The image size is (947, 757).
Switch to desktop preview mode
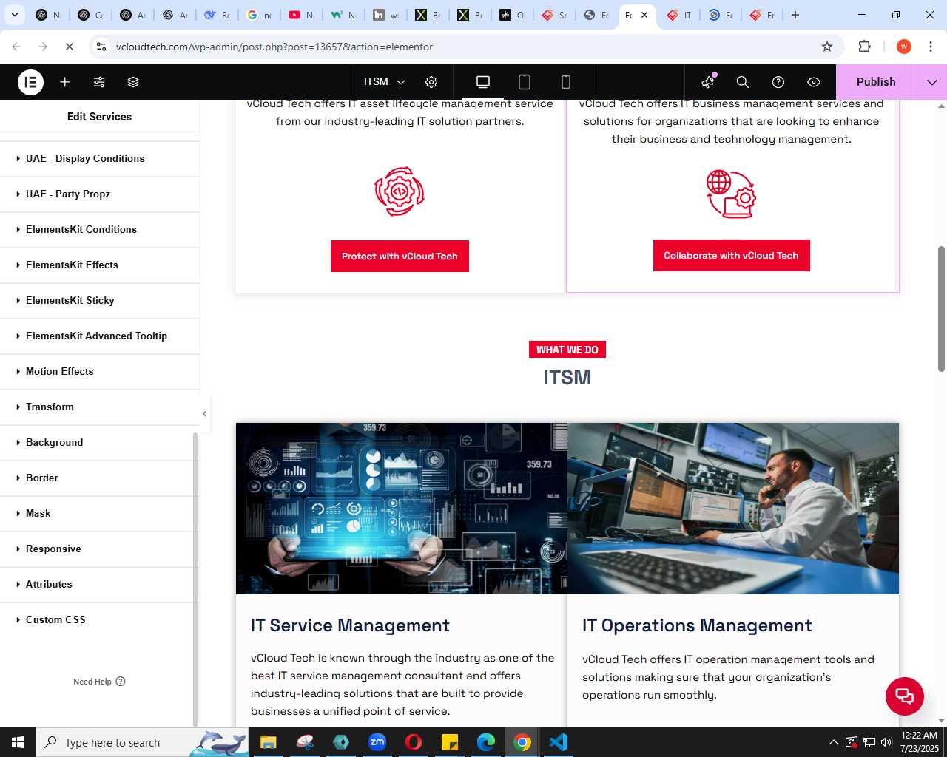click(483, 82)
